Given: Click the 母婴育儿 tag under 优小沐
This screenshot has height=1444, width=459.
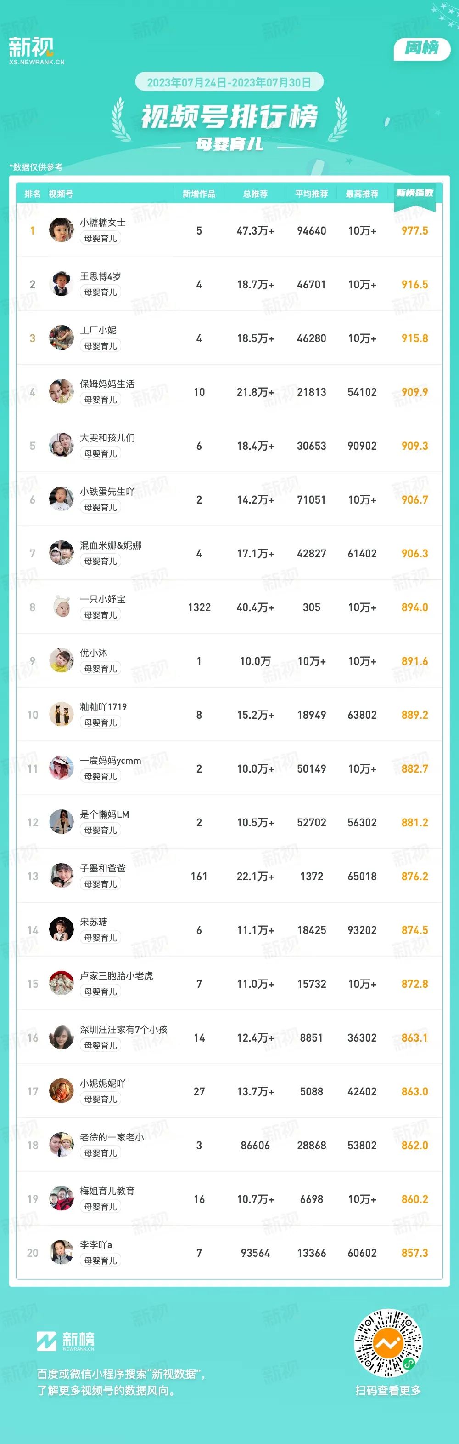Looking at the screenshot, I should (x=101, y=669).
